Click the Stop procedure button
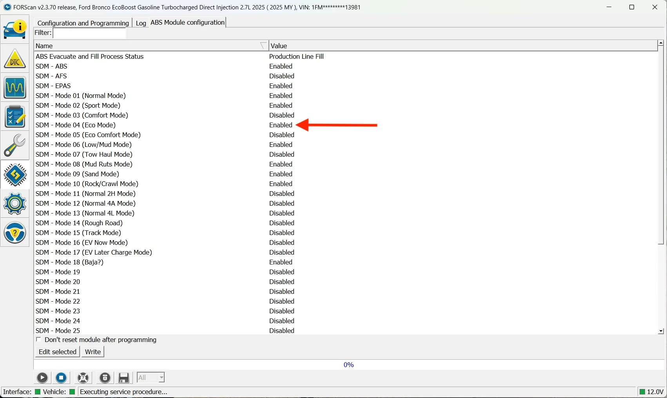The width and height of the screenshot is (667, 398). click(x=62, y=378)
